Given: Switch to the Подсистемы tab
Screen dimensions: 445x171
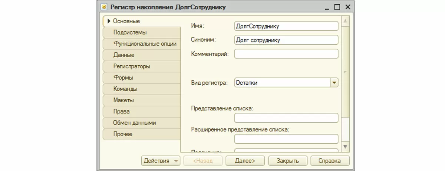Looking at the screenshot, I should pos(130,33).
